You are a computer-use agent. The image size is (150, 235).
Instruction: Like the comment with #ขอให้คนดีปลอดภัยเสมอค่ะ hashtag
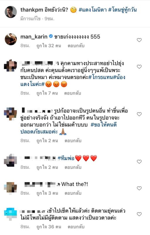click(139, 114)
